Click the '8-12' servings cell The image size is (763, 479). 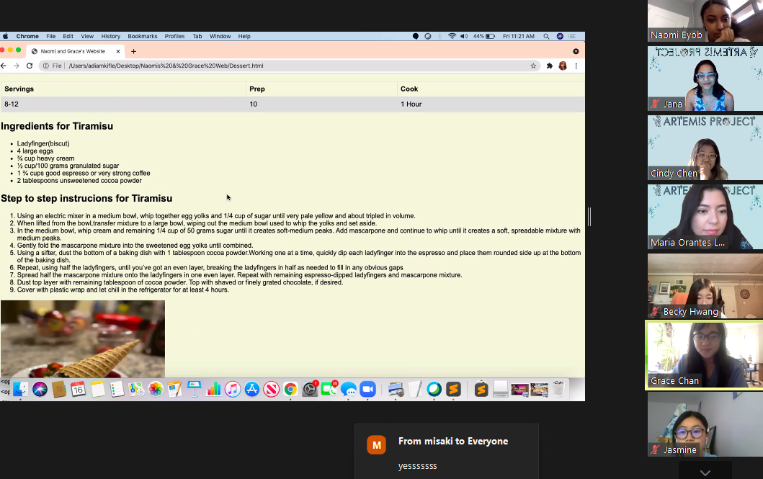pos(123,104)
